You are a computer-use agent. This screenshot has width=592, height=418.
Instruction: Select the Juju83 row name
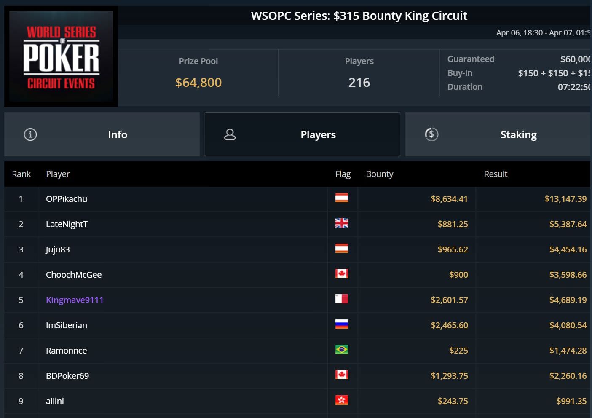(58, 249)
